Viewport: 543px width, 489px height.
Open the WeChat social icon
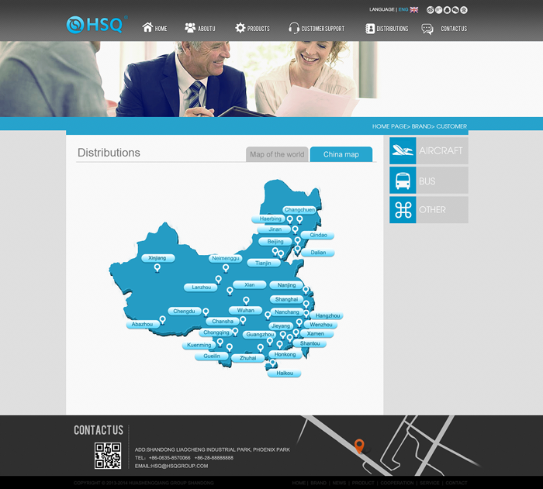455,10
